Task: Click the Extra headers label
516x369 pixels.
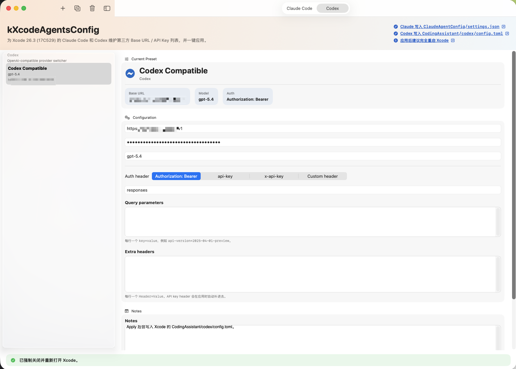Action: 139,252
